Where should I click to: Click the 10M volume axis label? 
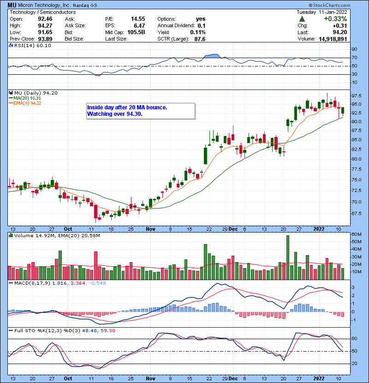coord(356,272)
